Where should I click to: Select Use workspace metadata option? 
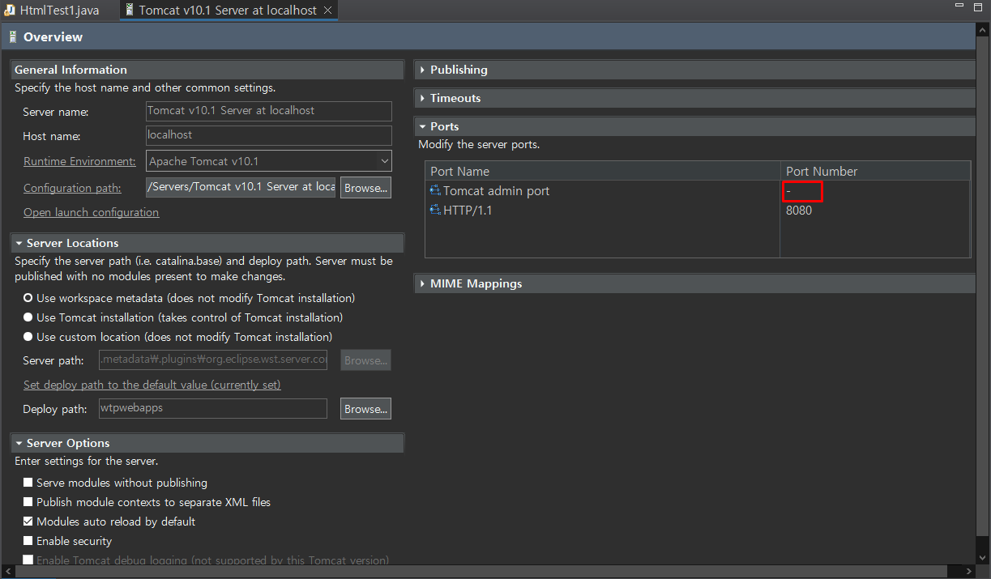click(28, 298)
